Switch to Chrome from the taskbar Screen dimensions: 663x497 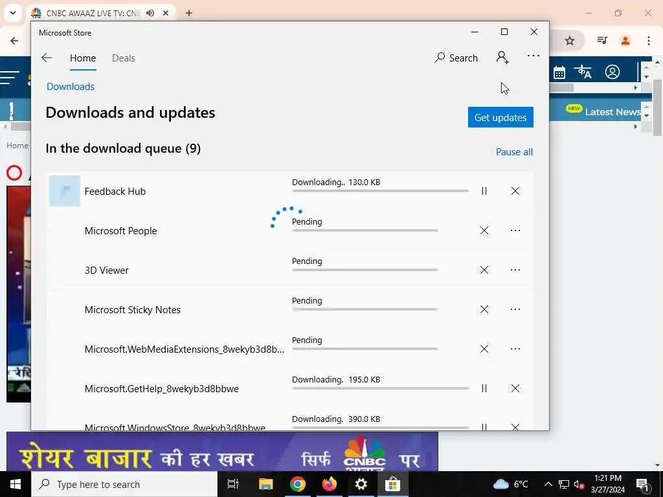(297, 484)
